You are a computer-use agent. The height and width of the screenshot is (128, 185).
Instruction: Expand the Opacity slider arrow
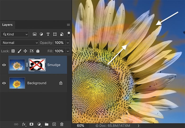pos(68,43)
